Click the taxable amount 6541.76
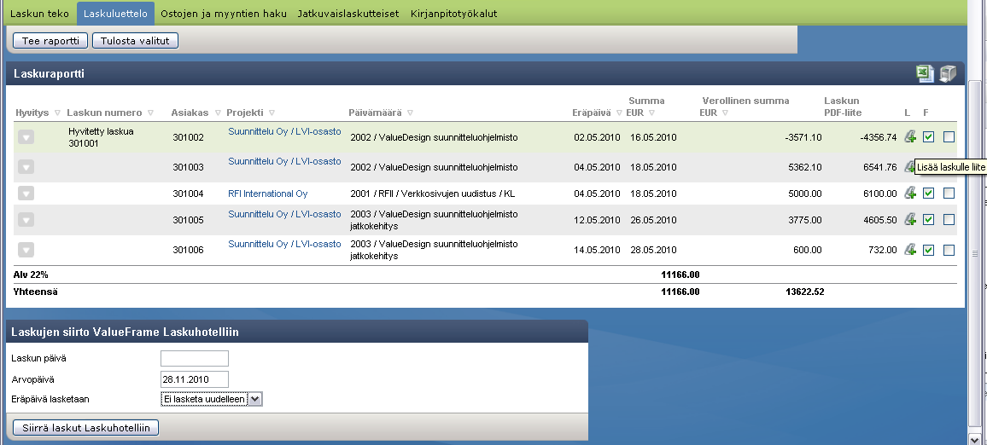The width and height of the screenshot is (987, 445). tap(880, 167)
